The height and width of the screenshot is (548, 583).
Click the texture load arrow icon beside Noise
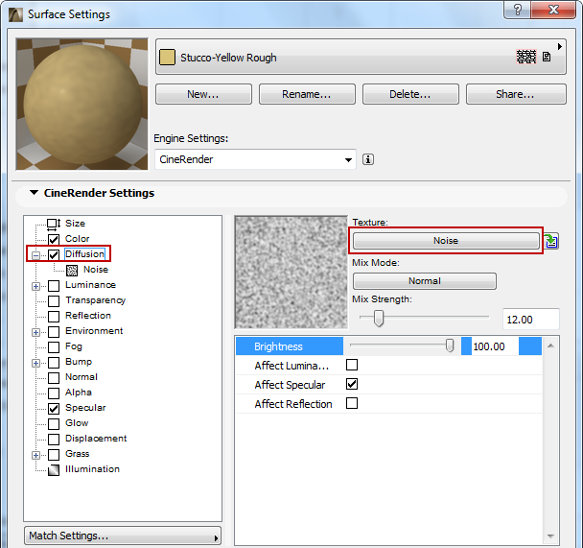[x=551, y=241]
